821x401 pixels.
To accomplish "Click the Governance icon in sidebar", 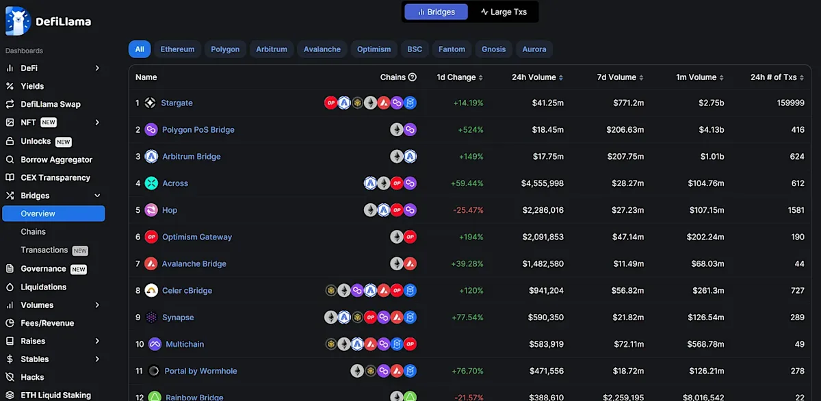I will pos(10,269).
